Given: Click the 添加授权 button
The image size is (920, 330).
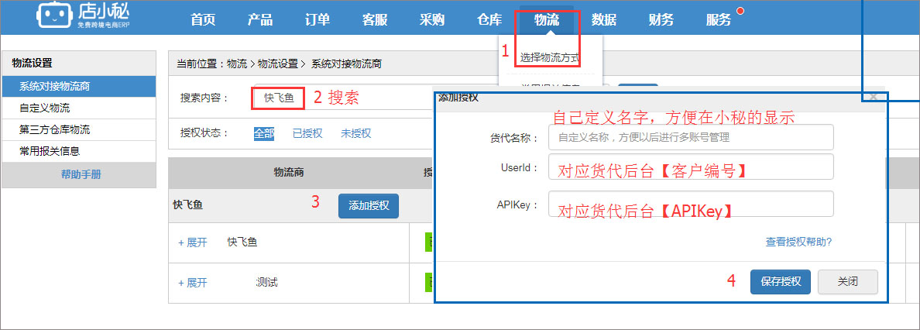Looking at the screenshot, I should coord(369,205).
